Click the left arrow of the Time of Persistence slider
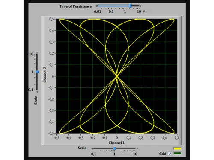214x160 pixels. point(96,6)
